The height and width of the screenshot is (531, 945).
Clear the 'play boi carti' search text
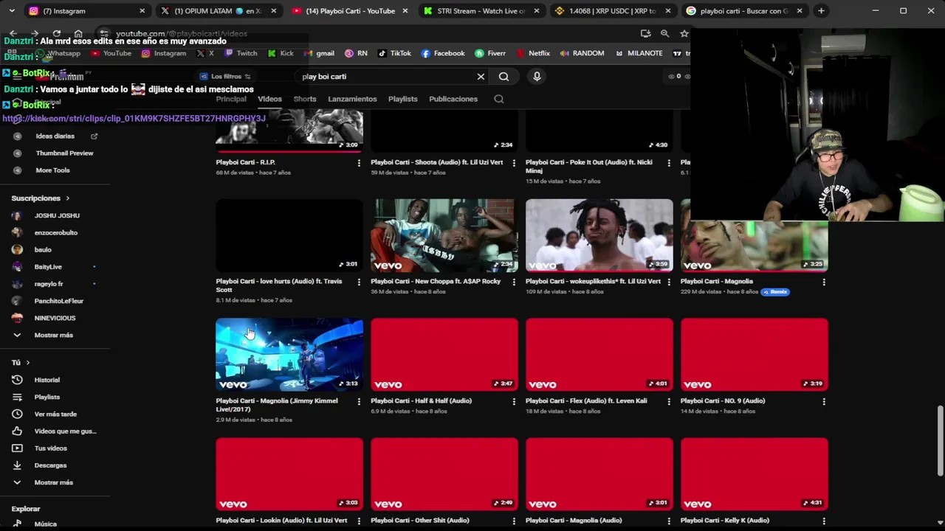click(481, 77)
